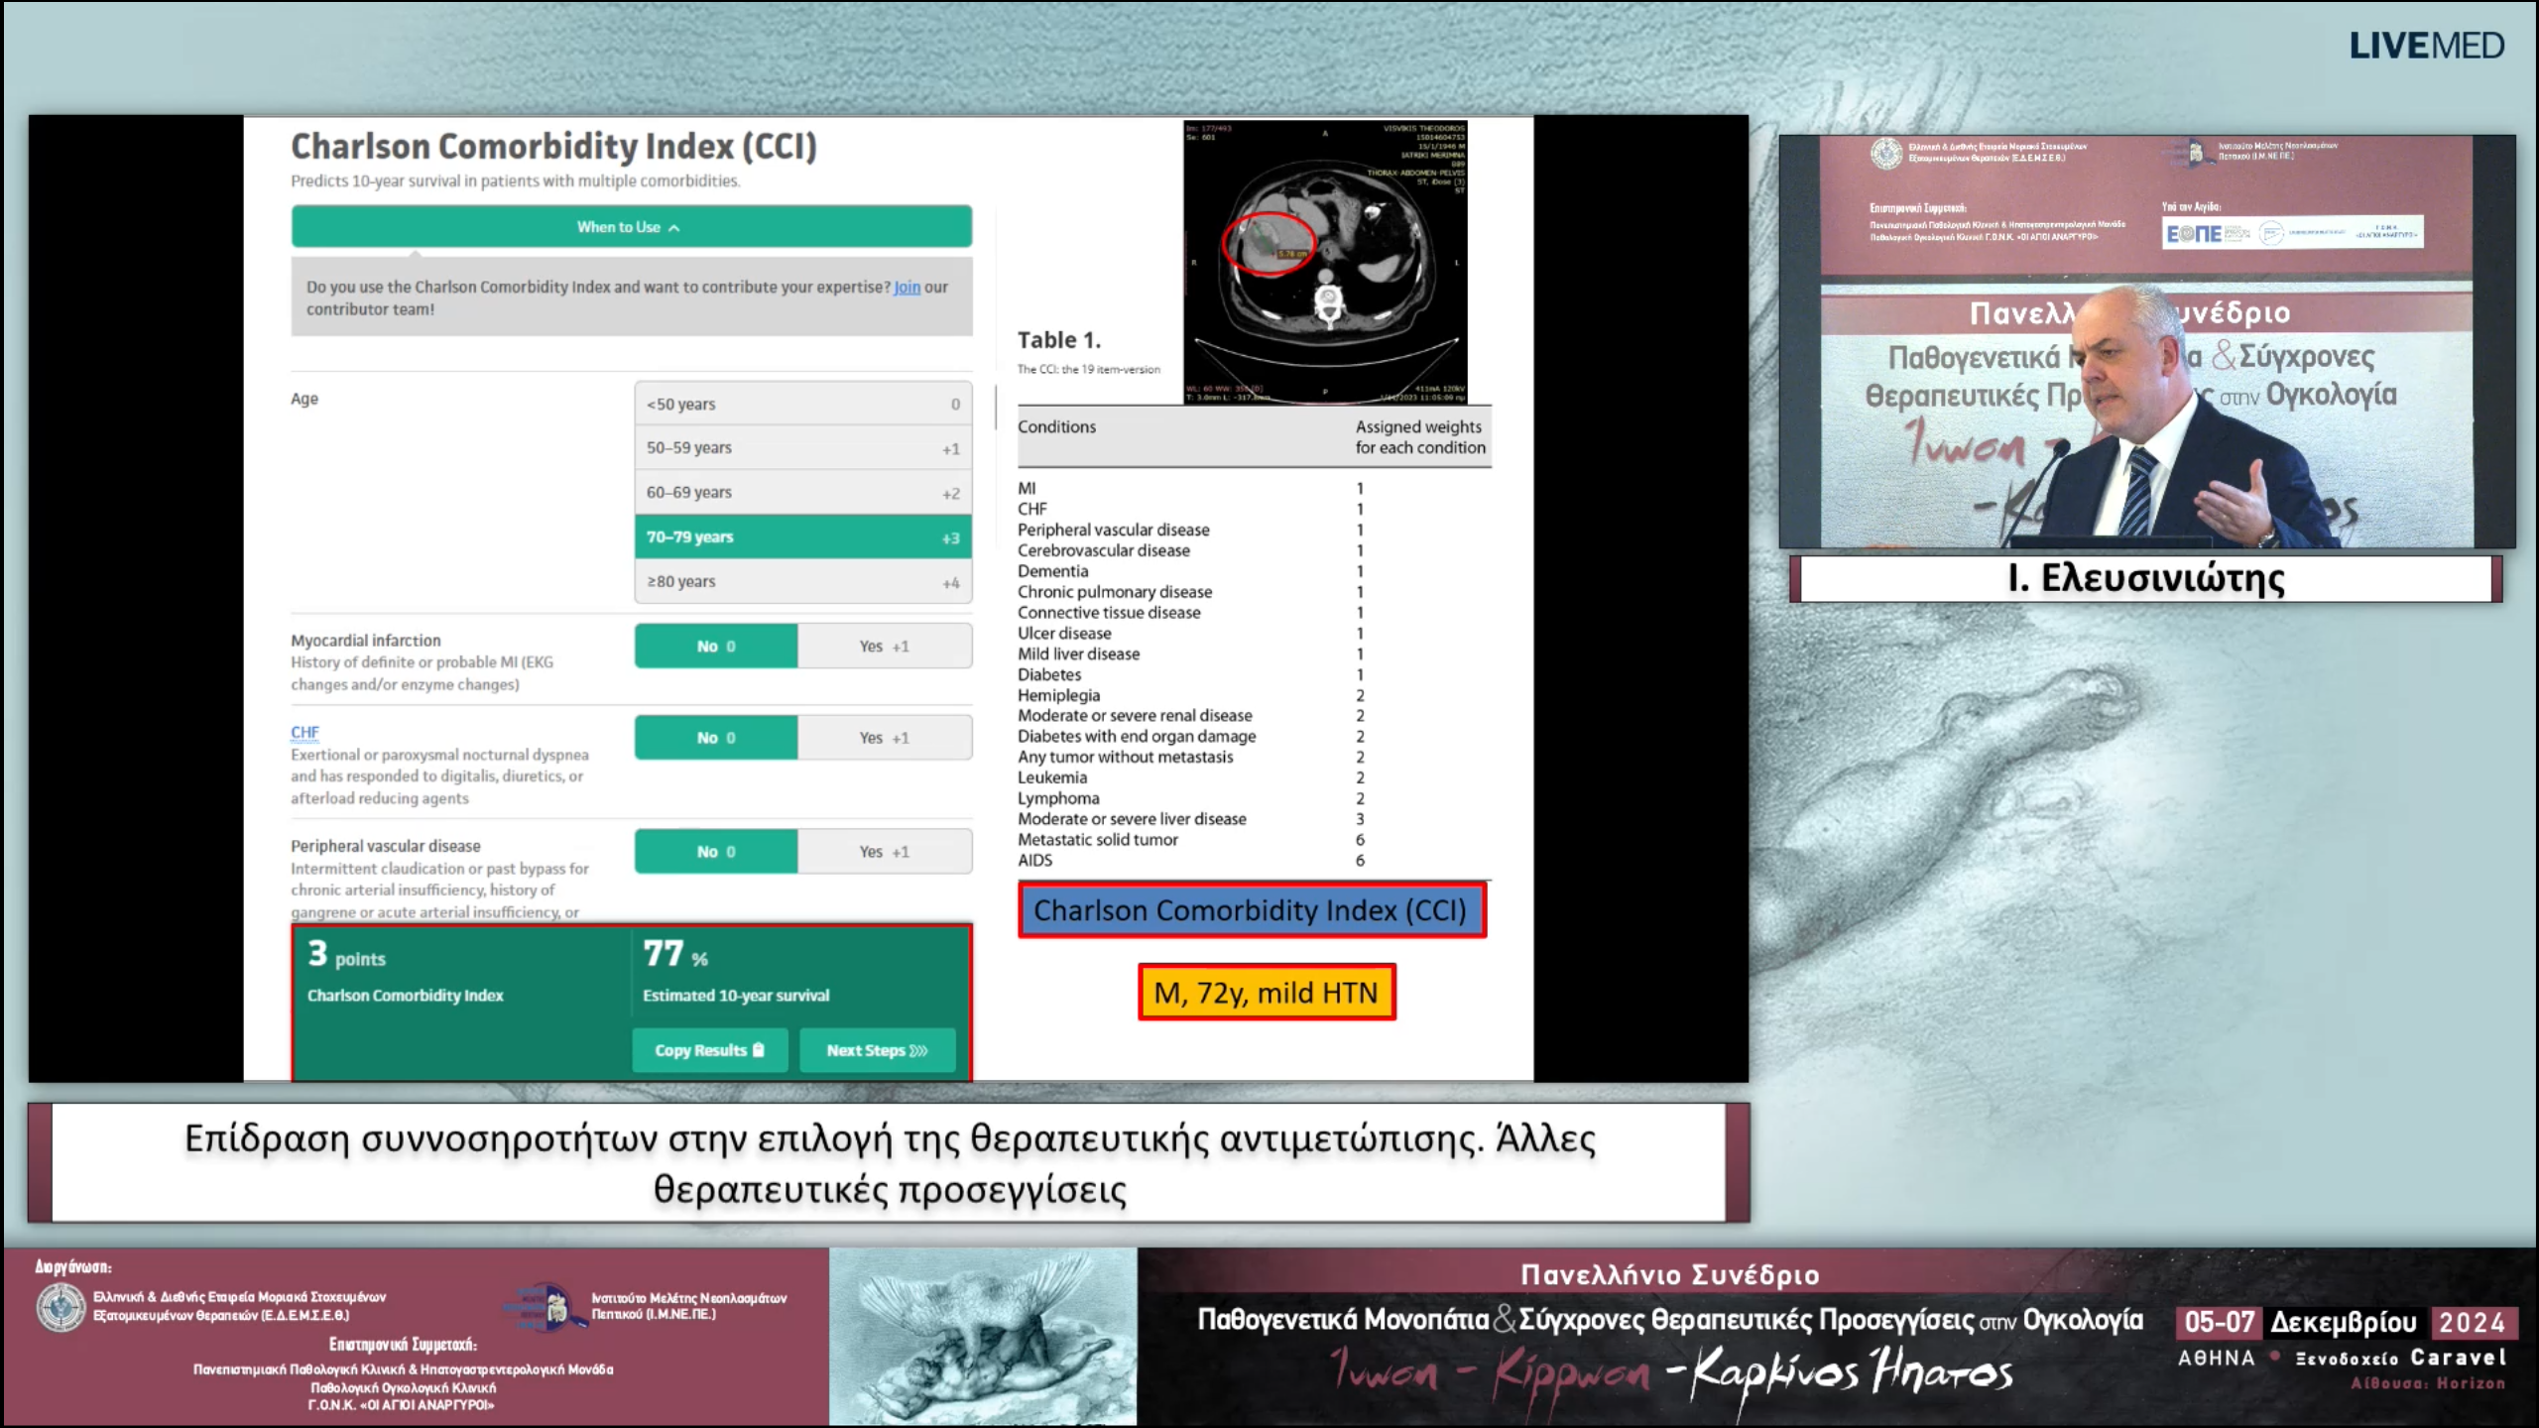Click the Copy Results button
Screen dimensions: 2539x1428
pos(710,1051)
